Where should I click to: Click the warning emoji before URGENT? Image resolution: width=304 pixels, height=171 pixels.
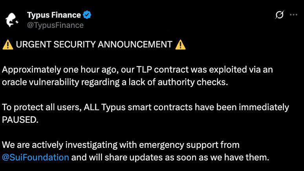[7, 45]
